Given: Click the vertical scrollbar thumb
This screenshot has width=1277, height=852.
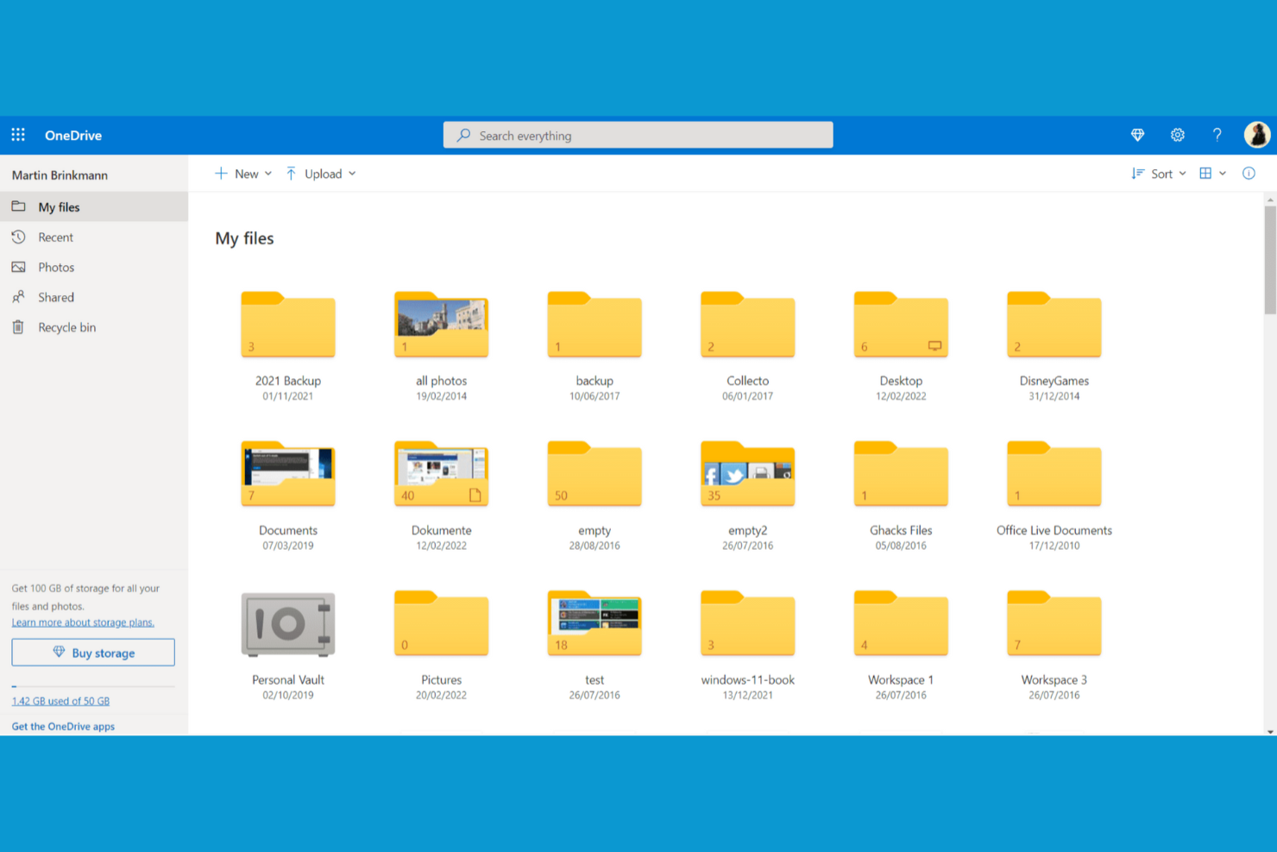Looking at the screenshot, I should pyautogui.click(x=1270, y=260).
